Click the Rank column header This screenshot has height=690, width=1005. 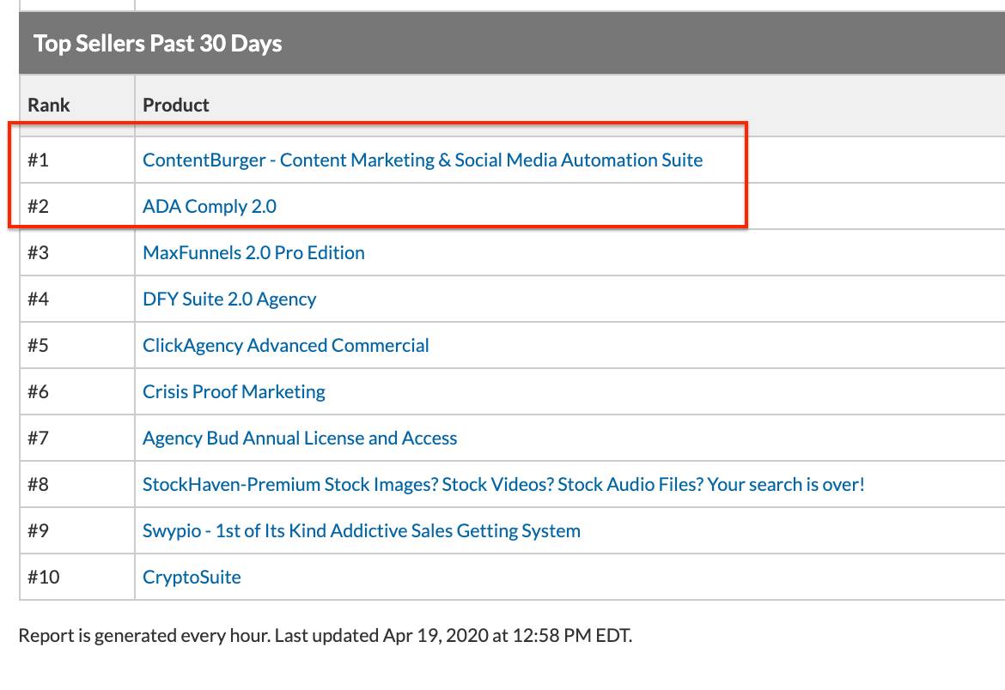tap(49, 105)
